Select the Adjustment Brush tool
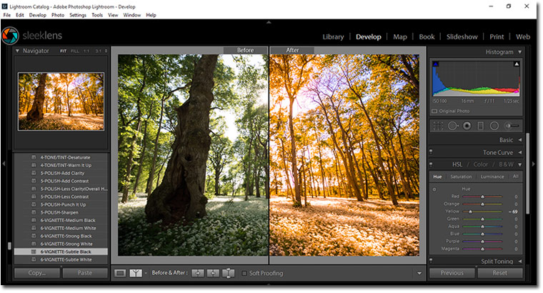Image resolution: width=543 pixels, height=293 pixels. coord(512,126)
